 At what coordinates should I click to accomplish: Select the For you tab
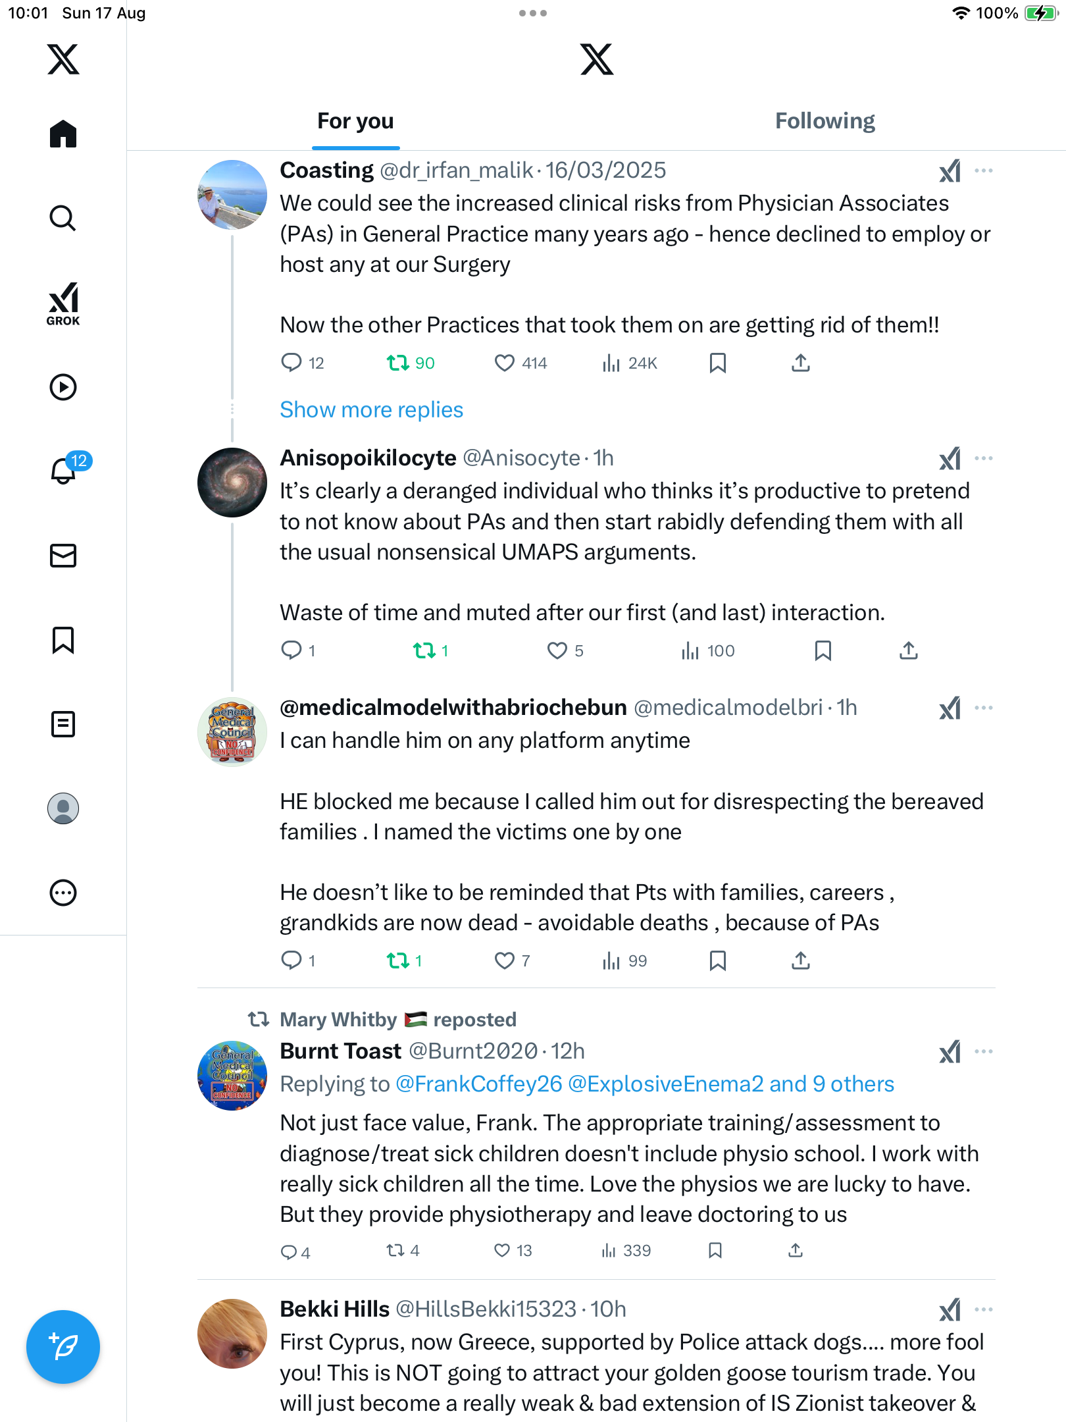355,121
